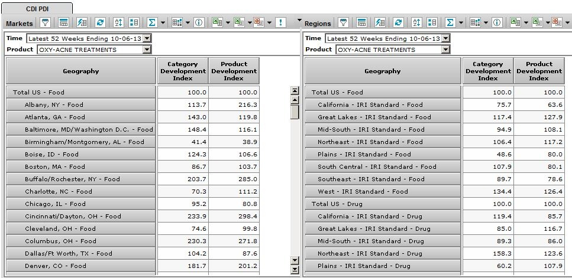This screenshot has width=572, height=278.
Task: Open the Product dropdown in Markets panel
Action: [x=147, y=50]
